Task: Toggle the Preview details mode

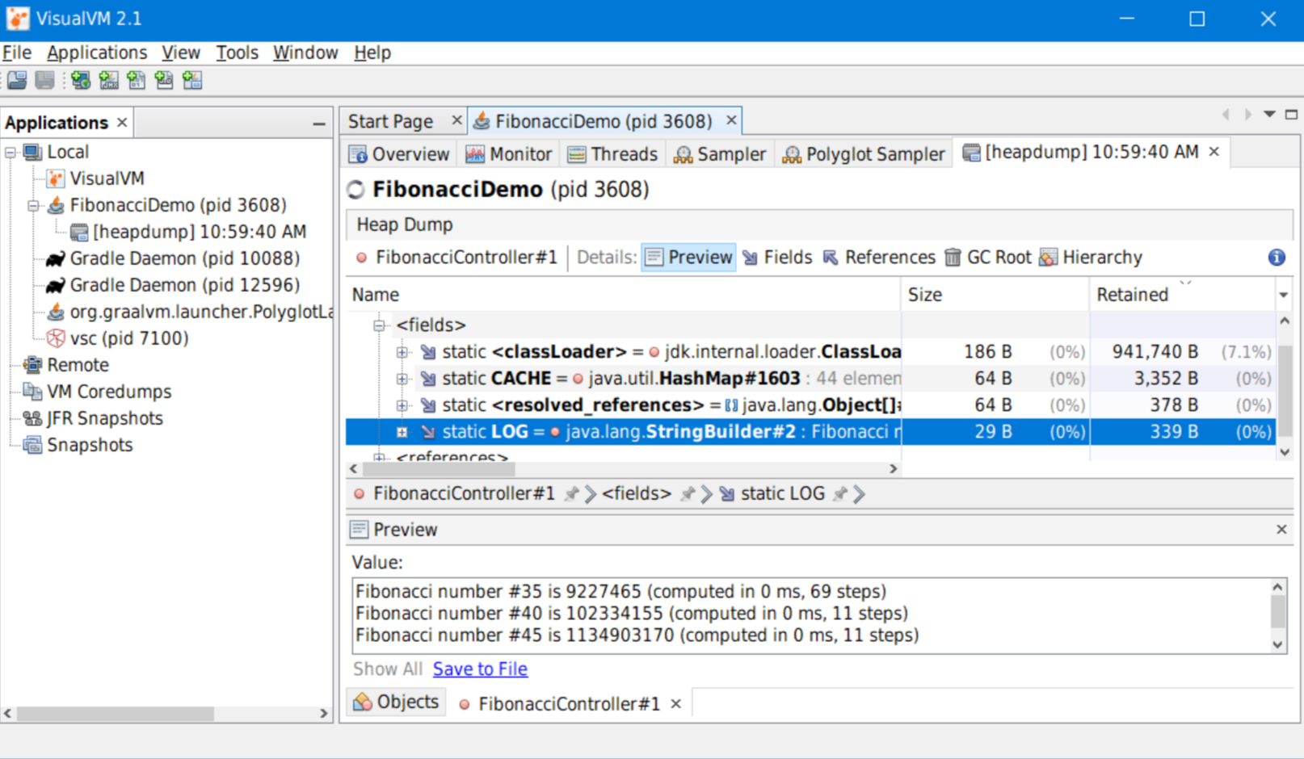Action: click(x=688, y=257)
